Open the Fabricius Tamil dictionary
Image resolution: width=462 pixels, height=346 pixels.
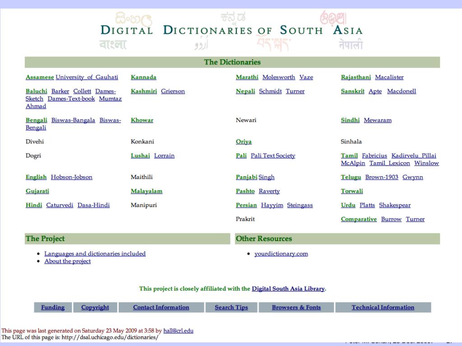tap(374, 155)
